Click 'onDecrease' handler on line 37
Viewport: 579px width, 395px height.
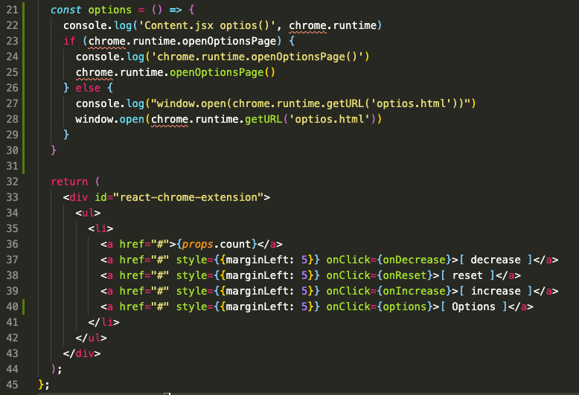[414, 260]
